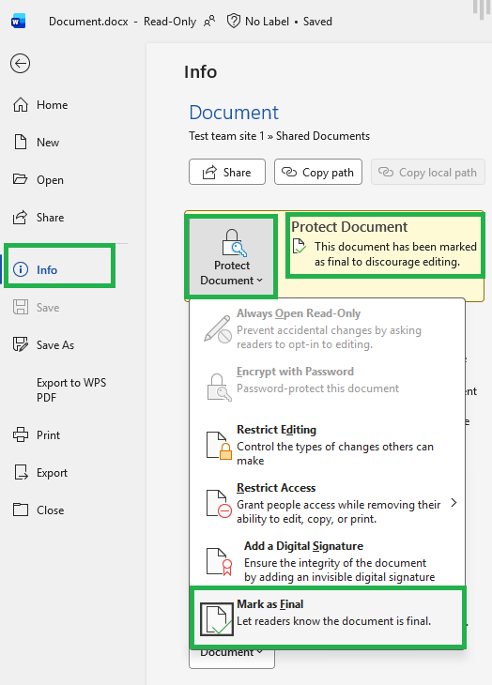Image resolution: width=492 pixels, height=685 pixels.
Task: Click the Protect Document status heading
Action: 349,227
